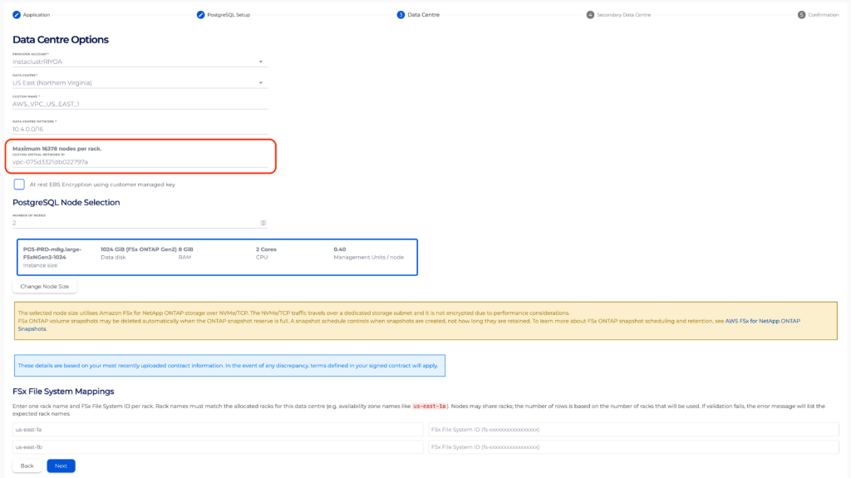Image resolution: width=851 pixels, height=478 pixels.
Task: Adjust Number of Nodes stepper arrows
Action: click(x=263, y=223)
